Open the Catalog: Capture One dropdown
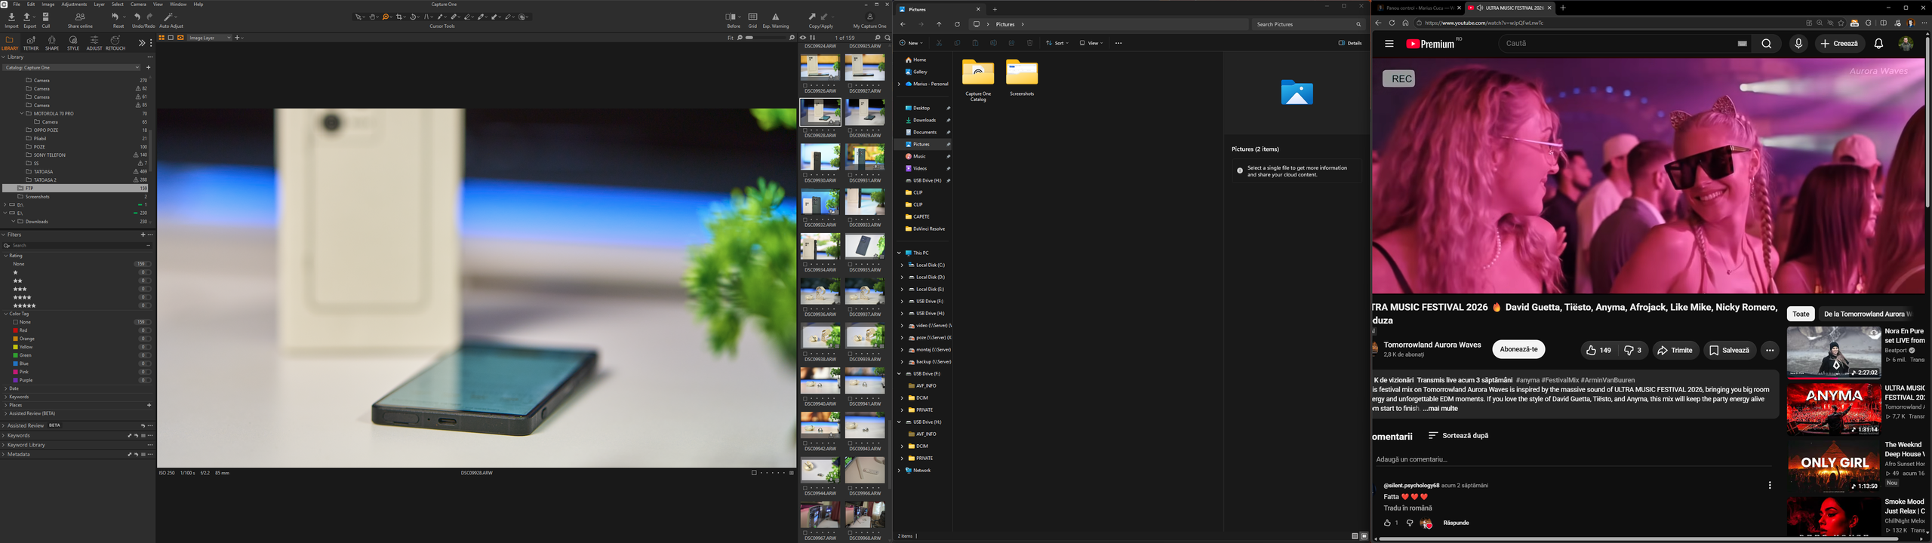1932x543 pixels. tap(72, 68)
